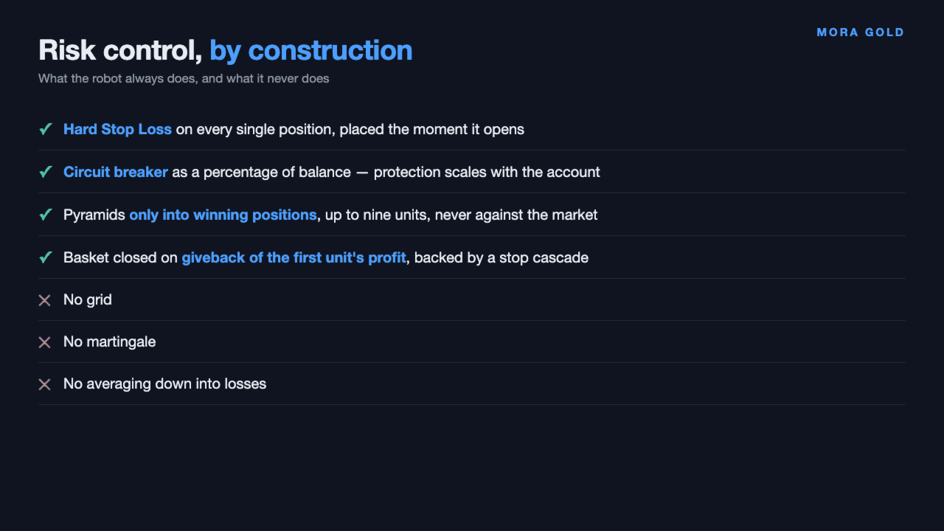944x531 pixels.
Task: Click the X icon next to No martingale
Action: tap(45, 342)
